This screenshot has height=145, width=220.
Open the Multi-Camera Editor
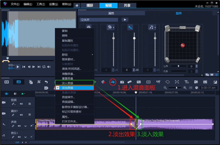[148, 82]
